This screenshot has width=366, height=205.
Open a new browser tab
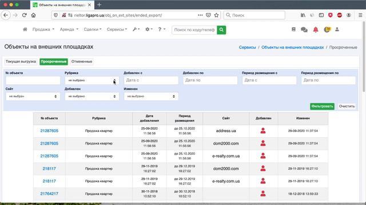(x=99, y=5)
